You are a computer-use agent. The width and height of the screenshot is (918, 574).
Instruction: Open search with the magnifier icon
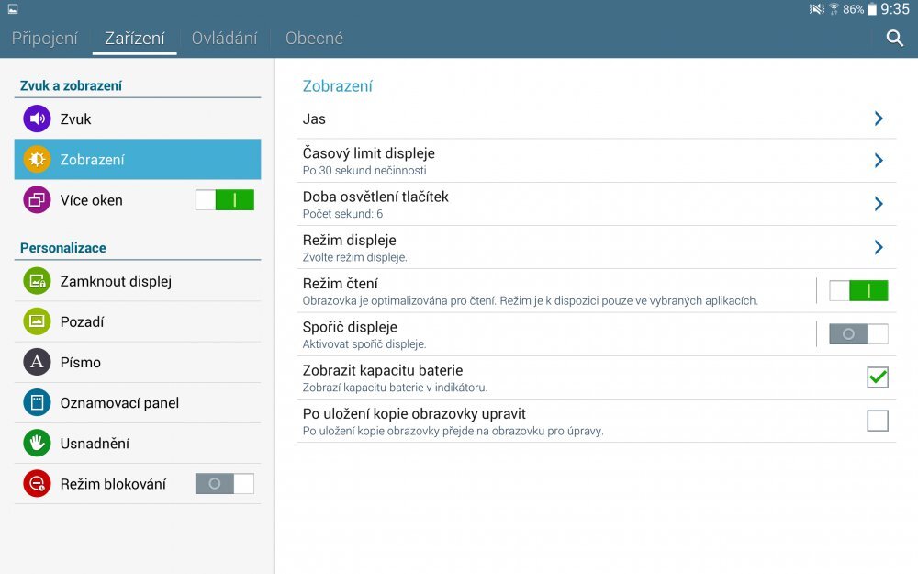pyautogui.click(x=895, y=39)
